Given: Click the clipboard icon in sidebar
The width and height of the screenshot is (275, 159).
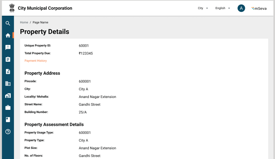Looking at the screenshot, I should pyautogui.click(x=8, y=59).
